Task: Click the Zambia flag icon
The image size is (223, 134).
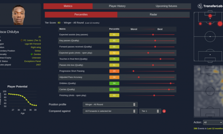Action: (x=31, y=54)
